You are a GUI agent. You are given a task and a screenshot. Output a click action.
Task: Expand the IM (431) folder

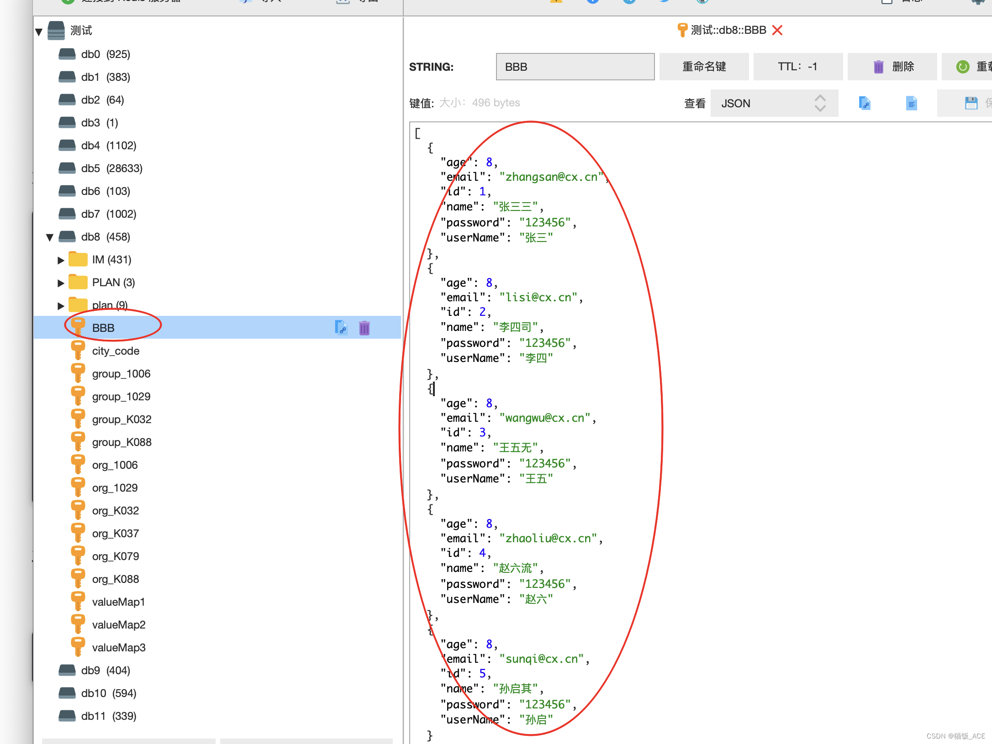61,260
